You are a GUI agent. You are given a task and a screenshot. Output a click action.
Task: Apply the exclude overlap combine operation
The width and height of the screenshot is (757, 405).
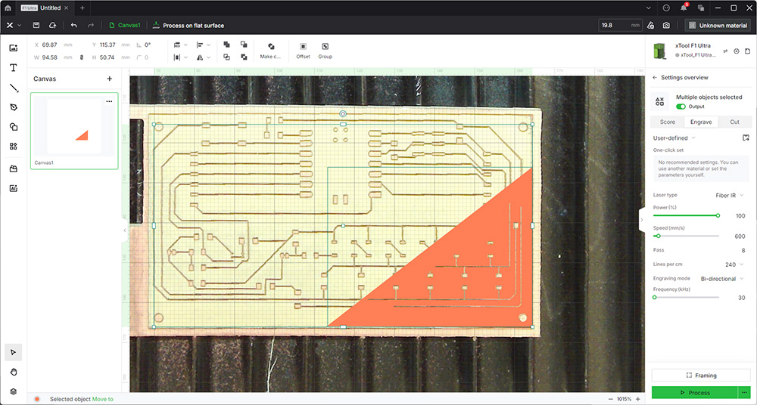click(244, 57)
